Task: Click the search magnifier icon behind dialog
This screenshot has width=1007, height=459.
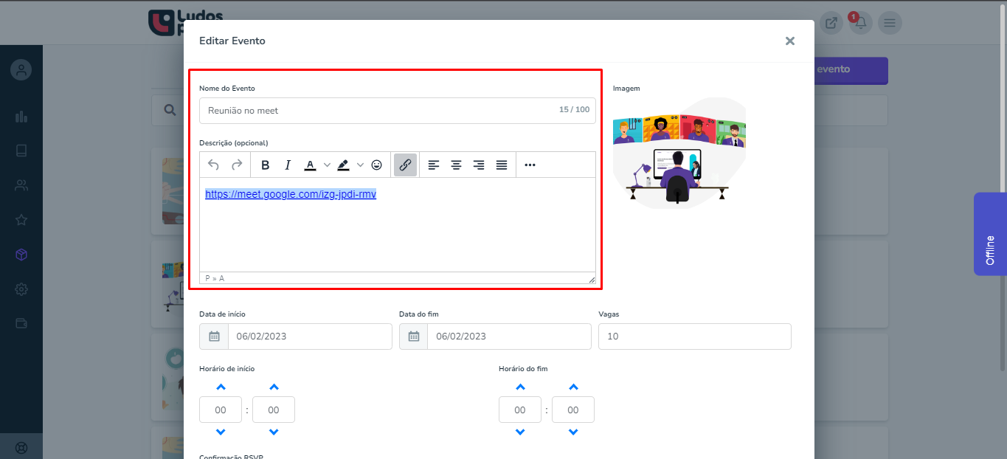Action: click(x=170, y=110)
